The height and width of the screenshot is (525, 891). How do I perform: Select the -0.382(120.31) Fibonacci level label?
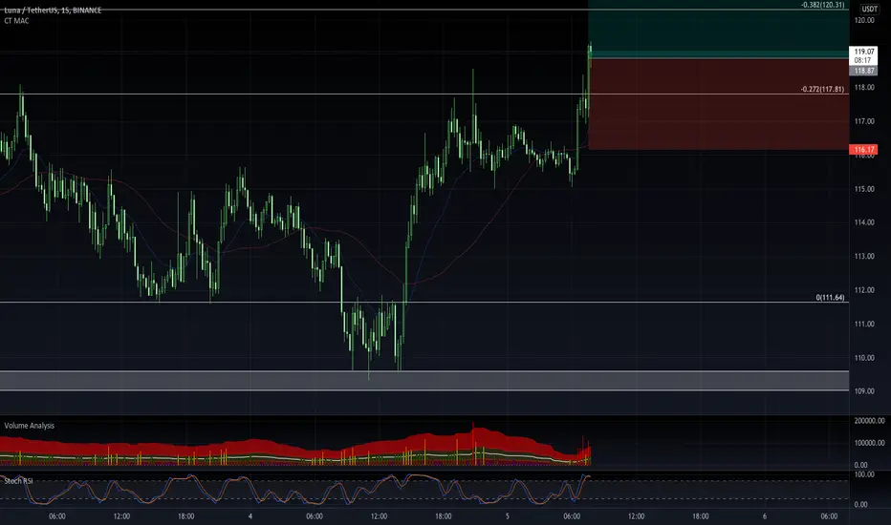(x=822, y=5)
